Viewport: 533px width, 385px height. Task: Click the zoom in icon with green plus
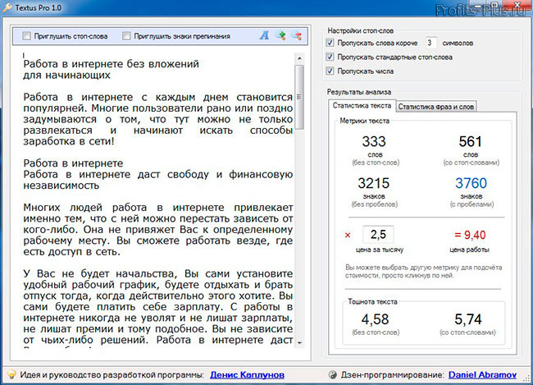coord(280,35)
